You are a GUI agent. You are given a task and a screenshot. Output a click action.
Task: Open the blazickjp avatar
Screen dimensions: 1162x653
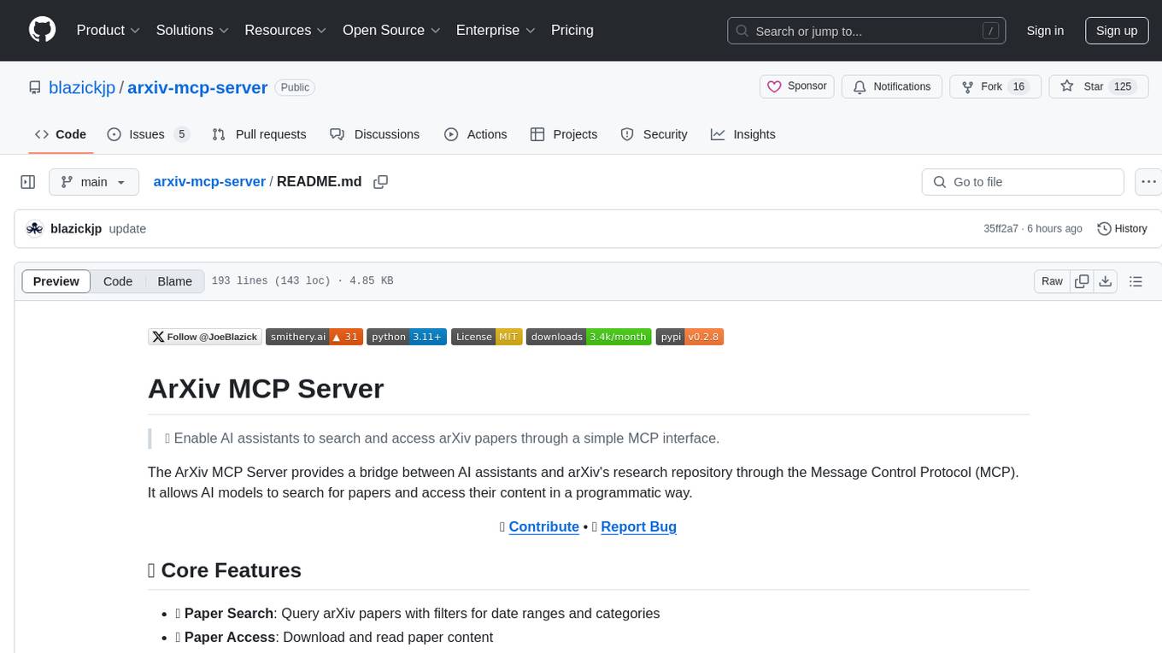[x=34, y=228]
